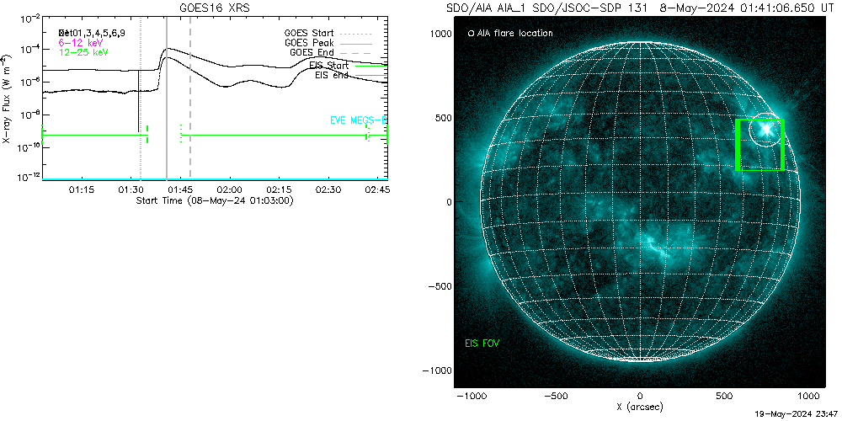
Task: Select the GOES Start legend label
Action: coord(309,33)
